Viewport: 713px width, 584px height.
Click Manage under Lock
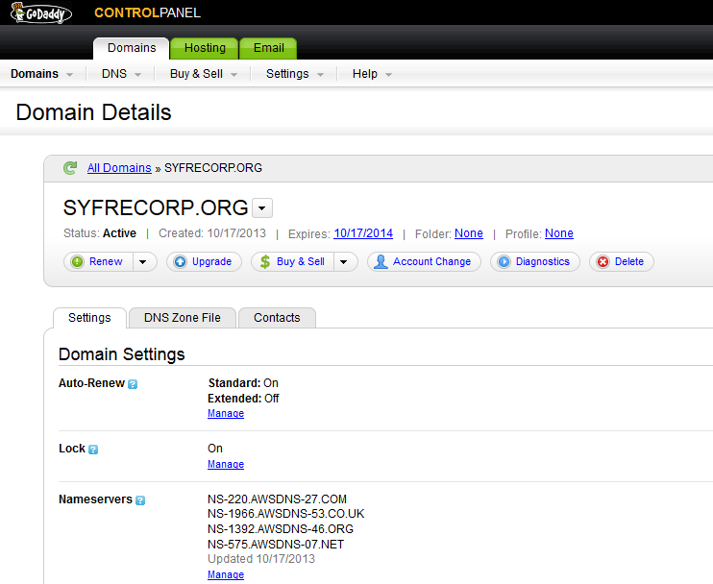[x=226, y=465]
